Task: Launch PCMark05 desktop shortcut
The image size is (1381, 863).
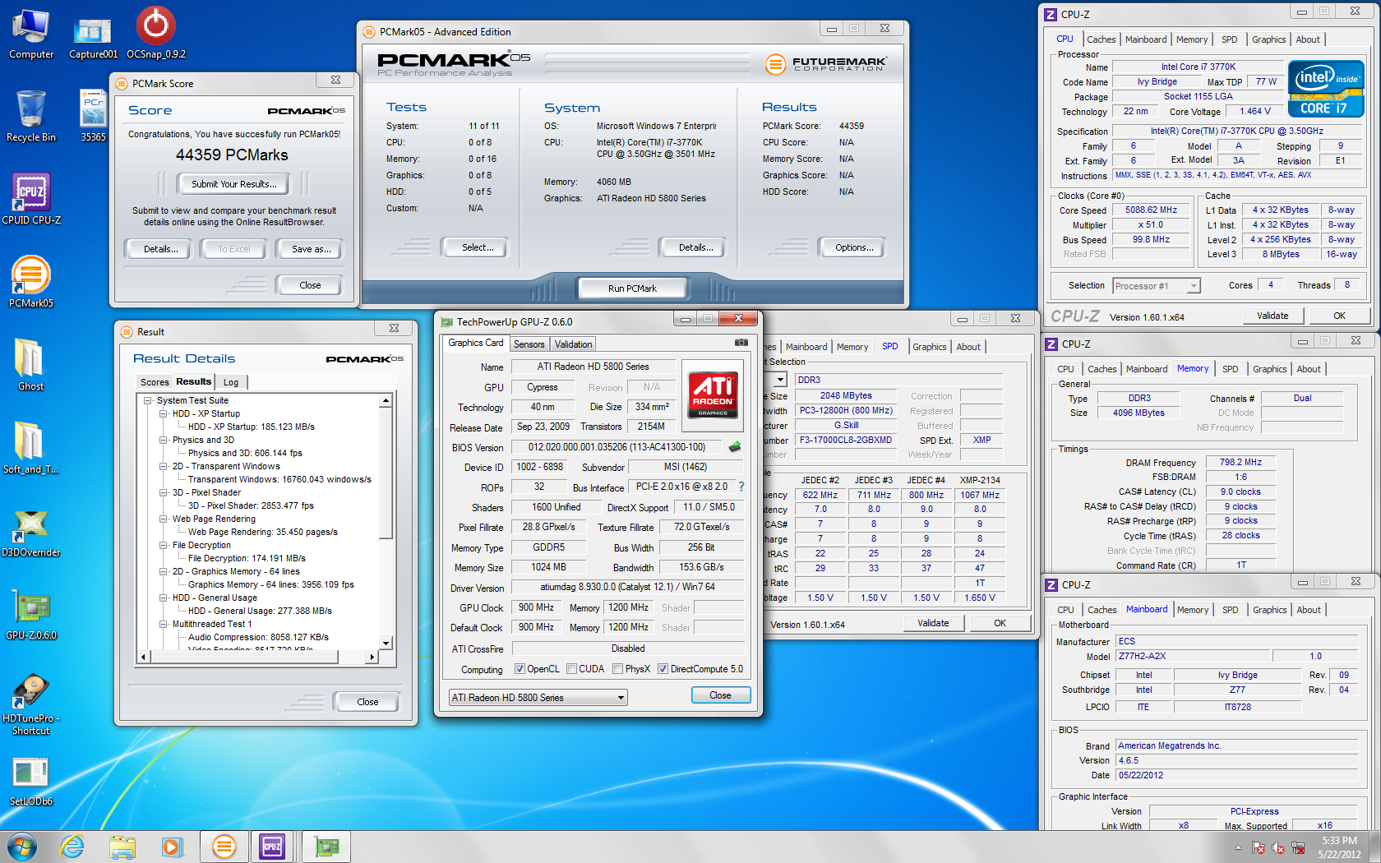Action: pos(31,281)
